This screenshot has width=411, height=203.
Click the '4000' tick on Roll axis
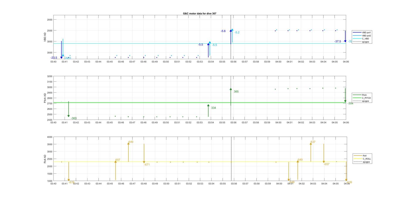[49, 137]
